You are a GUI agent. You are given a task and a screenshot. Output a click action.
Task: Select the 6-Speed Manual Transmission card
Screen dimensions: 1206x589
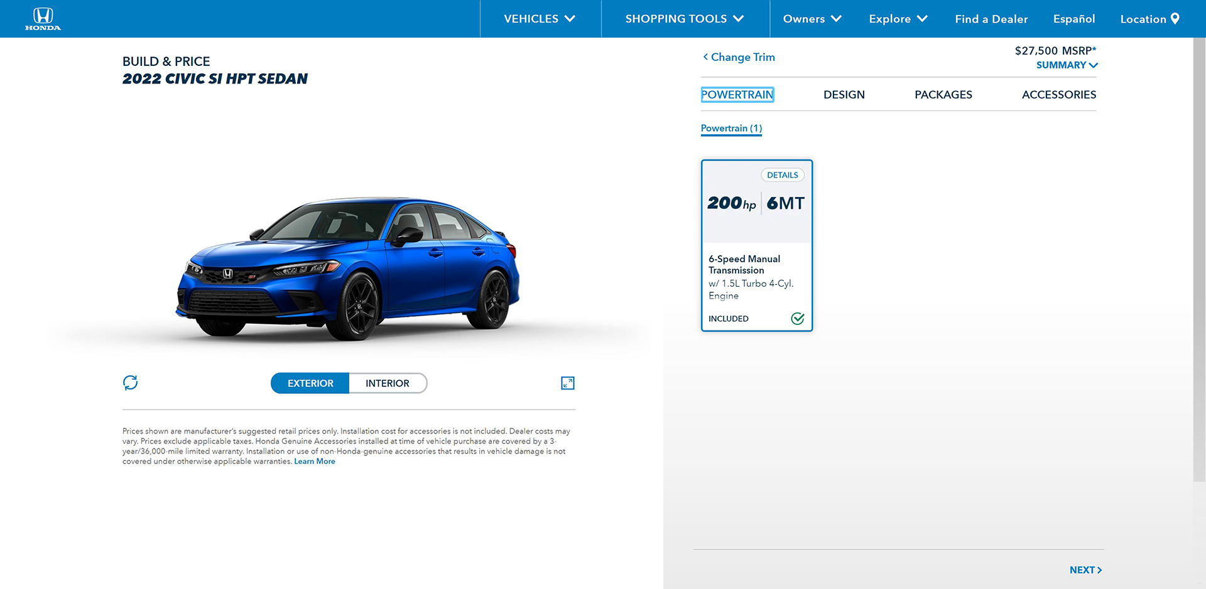[x=757, y=245]
